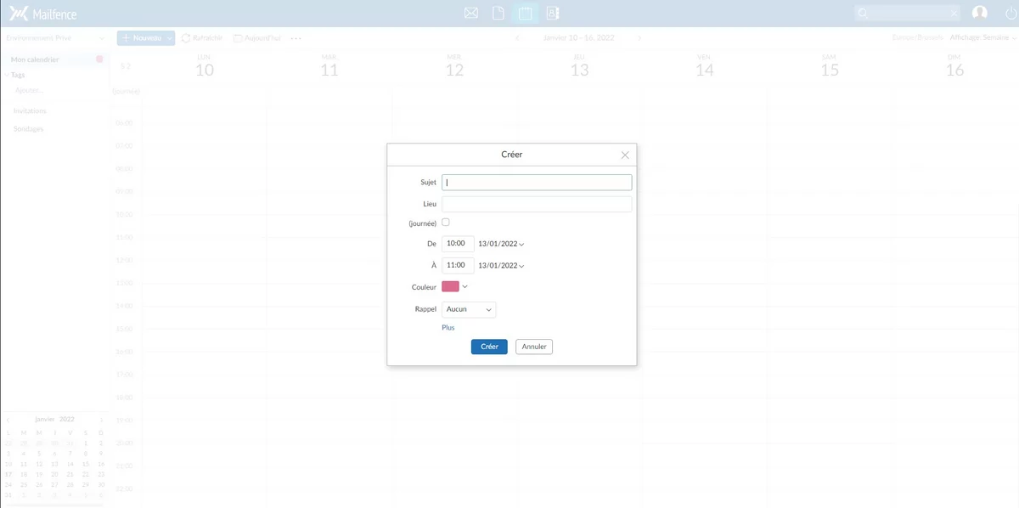Open the Nouveau dropdown arrow
The width and height of the screenshot is (1019, 508).
pos(170,38)
